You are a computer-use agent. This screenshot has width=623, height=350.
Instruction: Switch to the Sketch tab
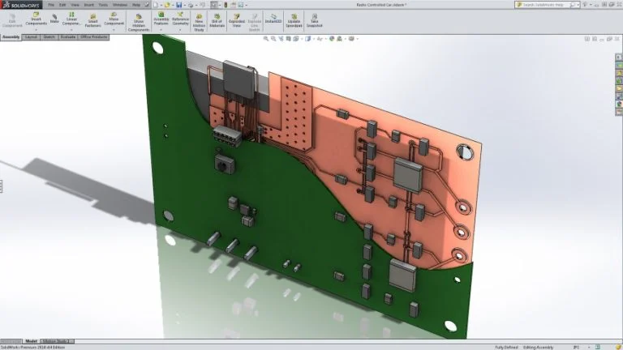pyautogui.click(x=49, y=37)
